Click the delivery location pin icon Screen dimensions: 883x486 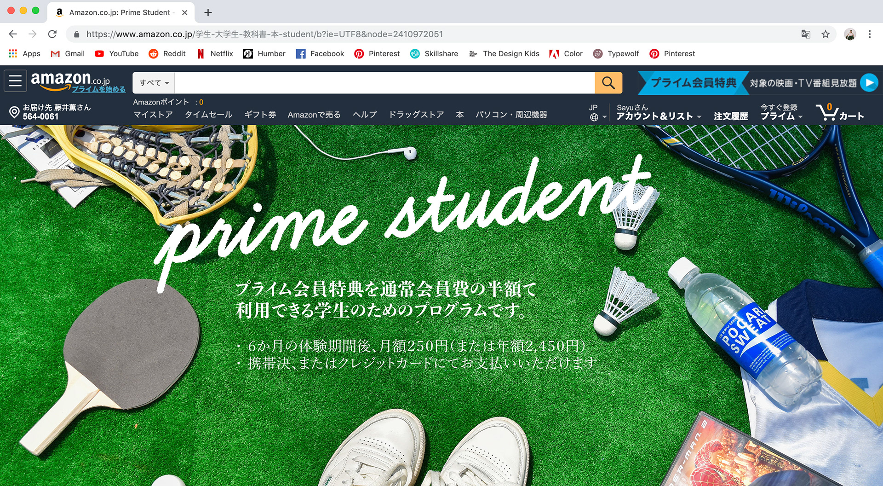coord(14,112)
